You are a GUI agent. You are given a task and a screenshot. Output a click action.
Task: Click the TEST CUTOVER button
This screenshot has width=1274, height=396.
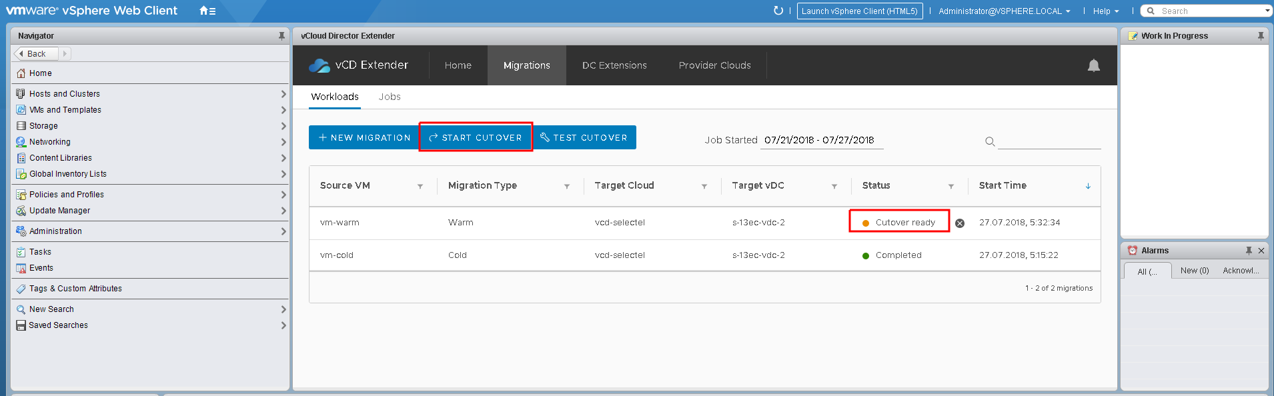click(584, 137)
